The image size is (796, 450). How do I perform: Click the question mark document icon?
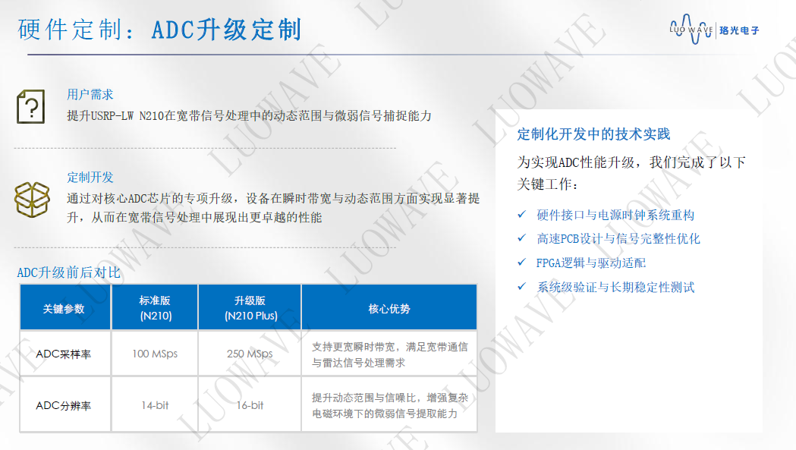31,105
